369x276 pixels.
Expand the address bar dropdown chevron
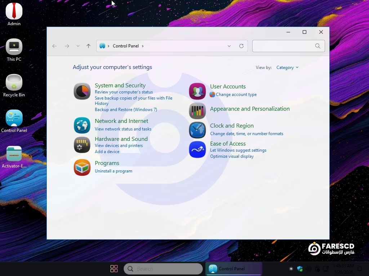(229, 46)
